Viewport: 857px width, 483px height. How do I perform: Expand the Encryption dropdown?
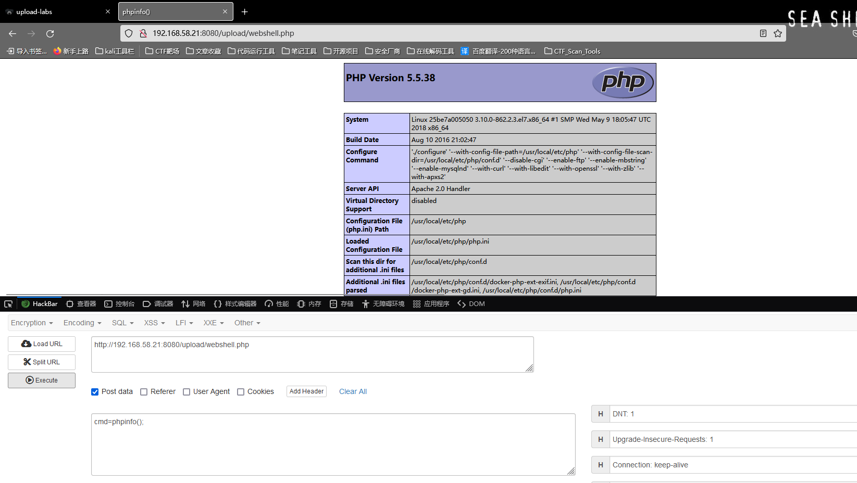pyautogui.click(x=32, y=323)
